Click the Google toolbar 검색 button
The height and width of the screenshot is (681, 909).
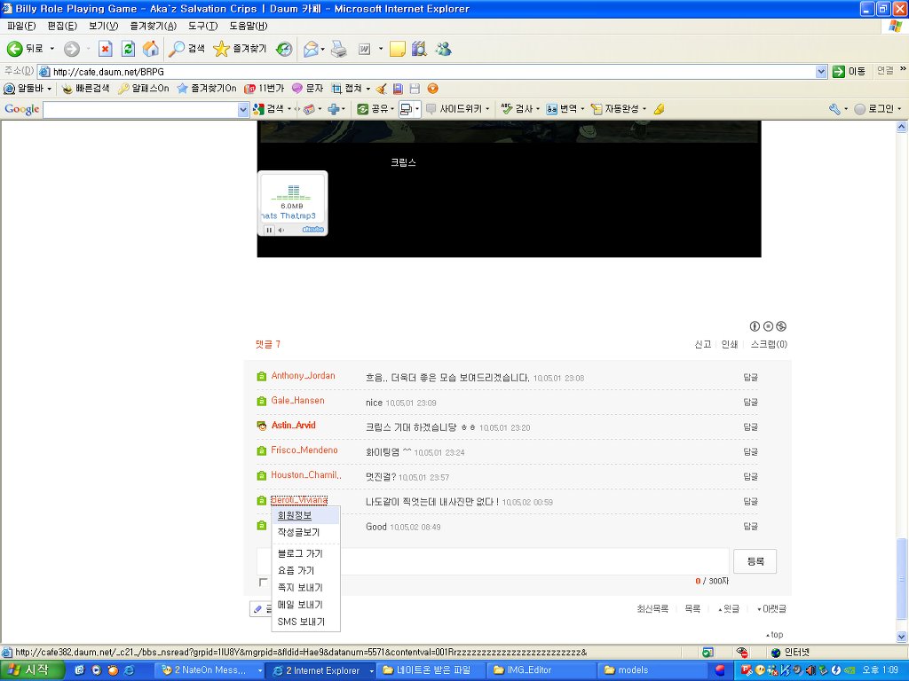268,109
